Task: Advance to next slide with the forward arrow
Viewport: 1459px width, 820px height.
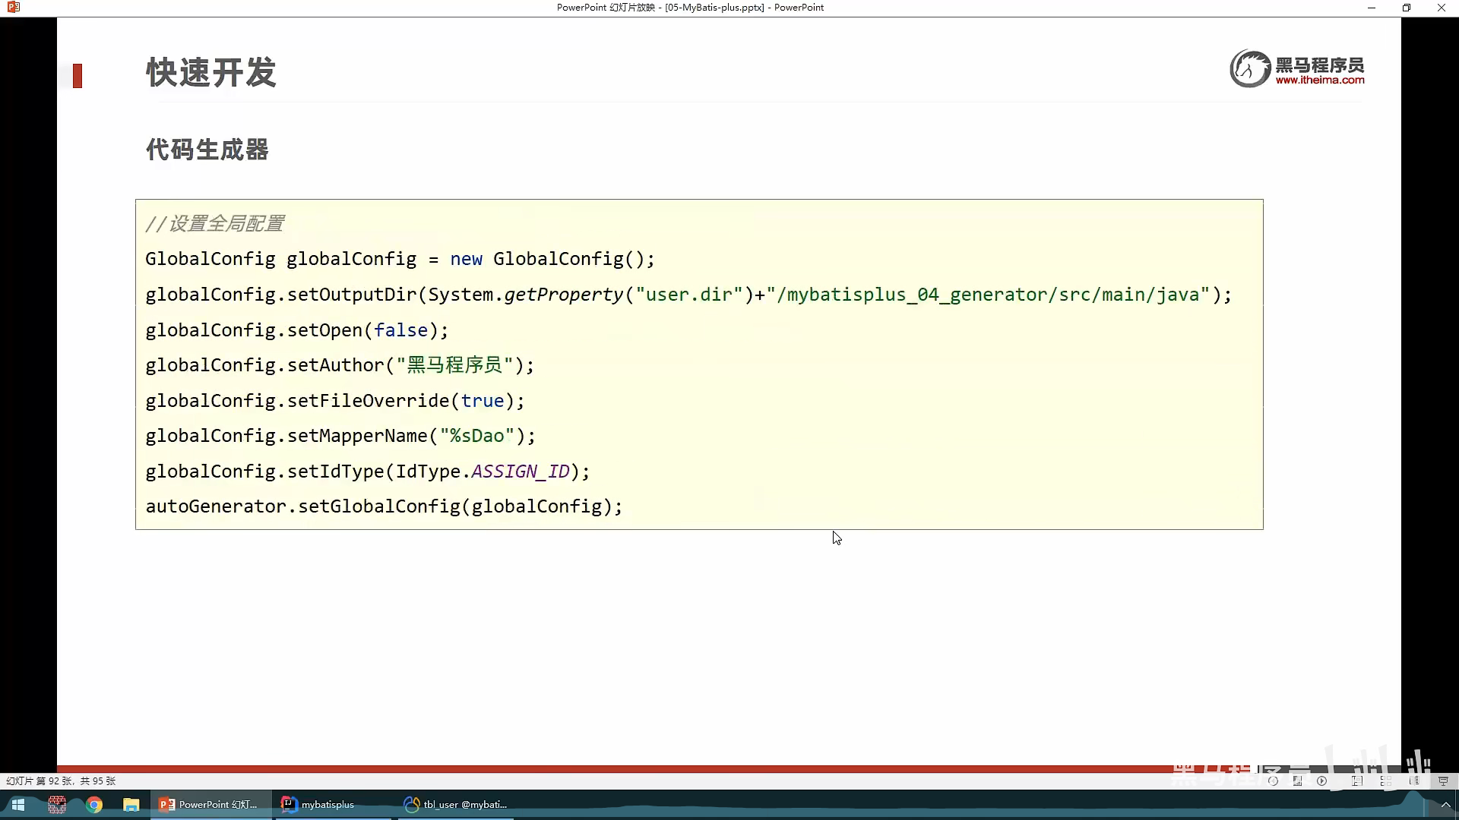Action: (x=1322, y=781)
